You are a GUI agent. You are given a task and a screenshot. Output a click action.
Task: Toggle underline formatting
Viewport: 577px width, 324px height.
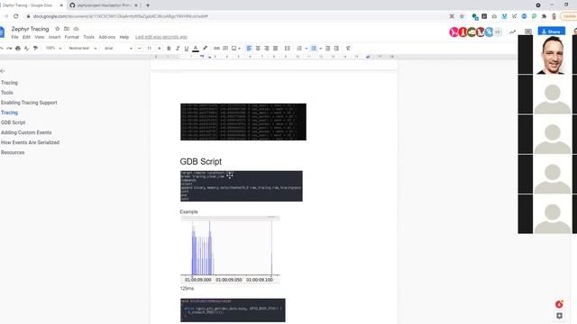[187, 48]
